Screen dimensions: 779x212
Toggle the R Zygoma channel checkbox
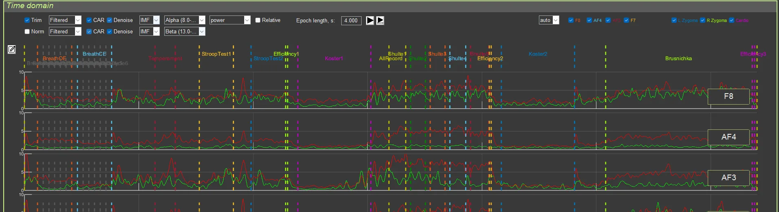pyautogui.click(x=703, y=20)
